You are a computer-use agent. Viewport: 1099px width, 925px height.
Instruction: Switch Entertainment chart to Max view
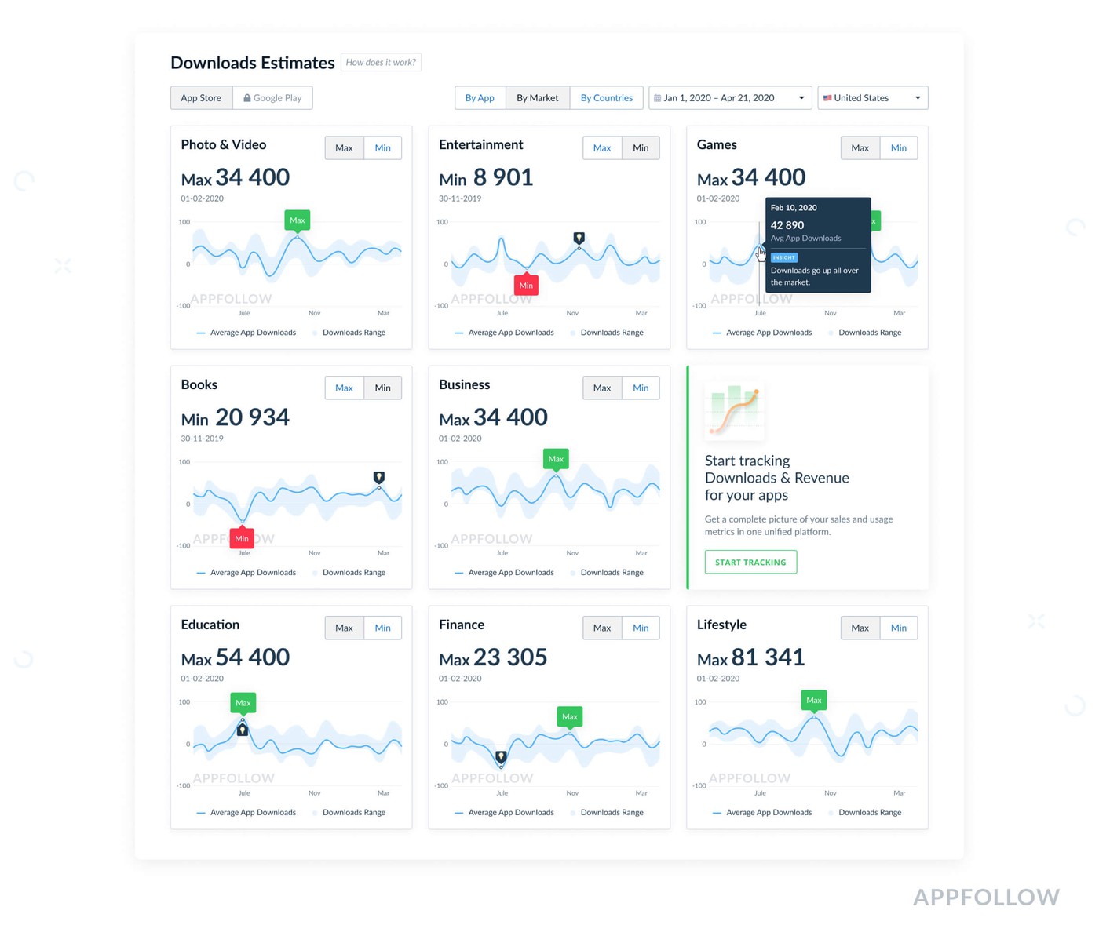click(x=602, y=148)
